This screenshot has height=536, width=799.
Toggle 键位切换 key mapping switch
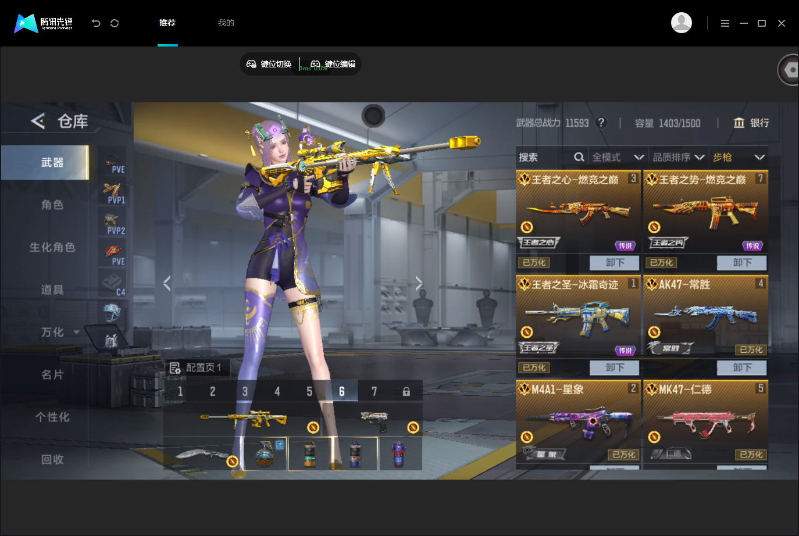pos(269,64)
